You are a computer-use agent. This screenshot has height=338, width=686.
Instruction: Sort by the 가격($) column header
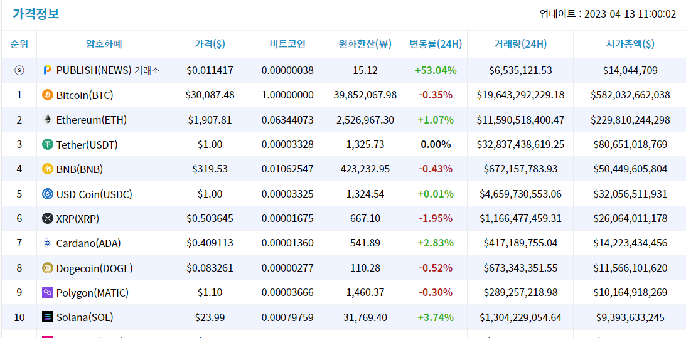tap(210, 44)
